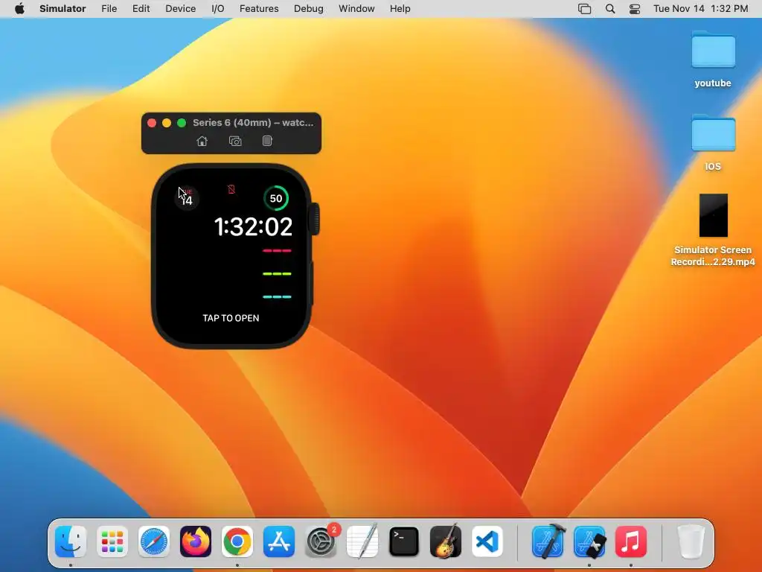Click the watch side button below crown

click(312, 284)
